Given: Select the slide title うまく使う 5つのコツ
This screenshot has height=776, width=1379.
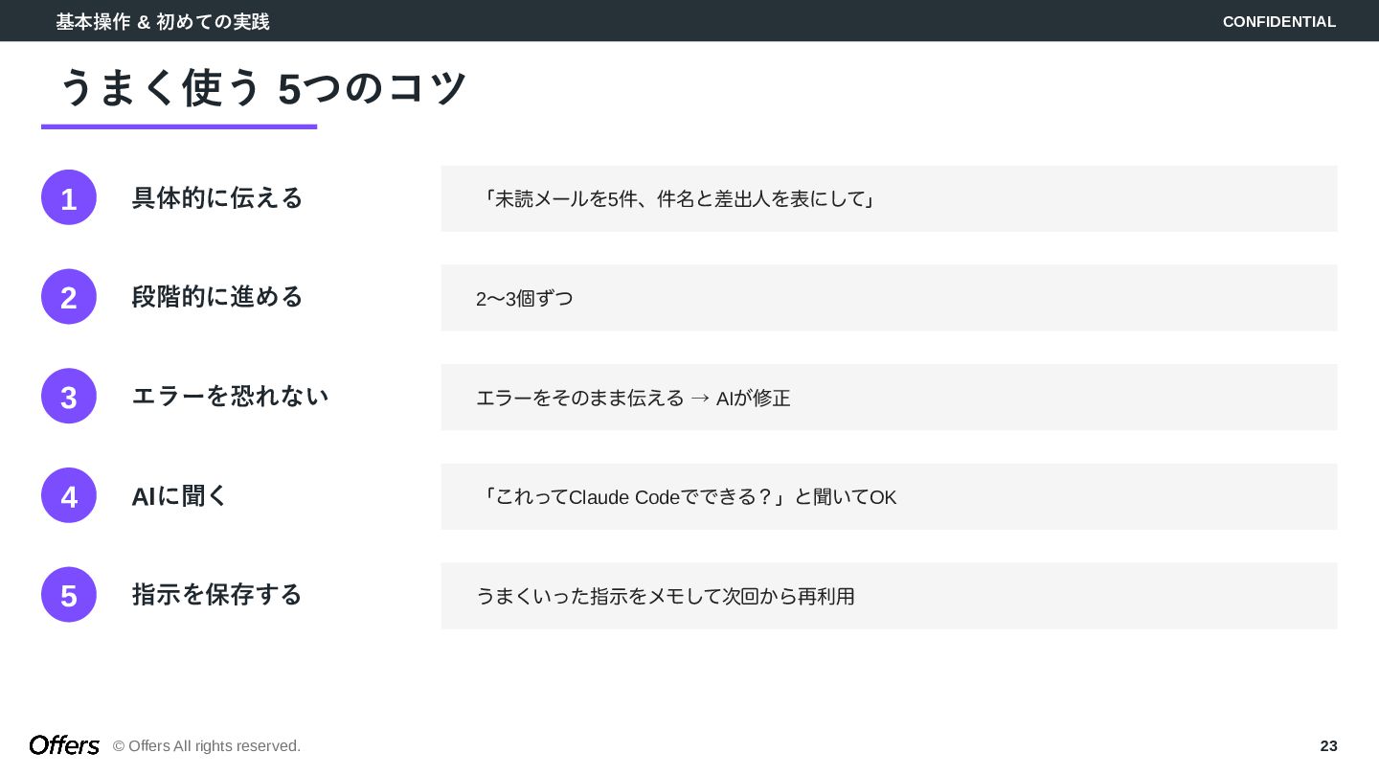Looking at the screenshot, I should tap(262, 88).
